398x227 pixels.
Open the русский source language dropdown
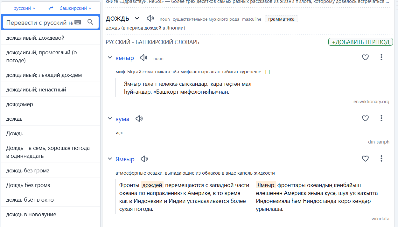pyautogui.click(x=24, y=8)
